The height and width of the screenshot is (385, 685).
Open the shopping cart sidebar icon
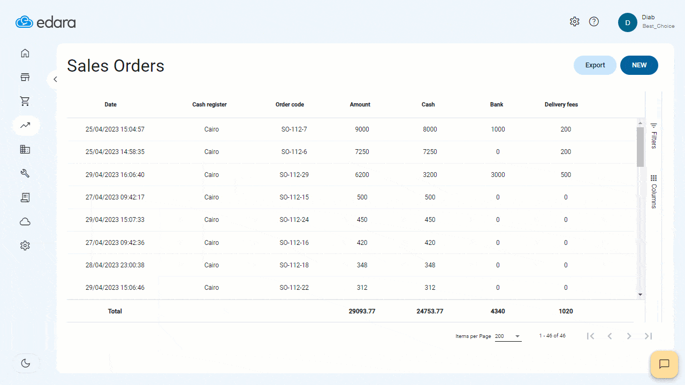[25, 101]
